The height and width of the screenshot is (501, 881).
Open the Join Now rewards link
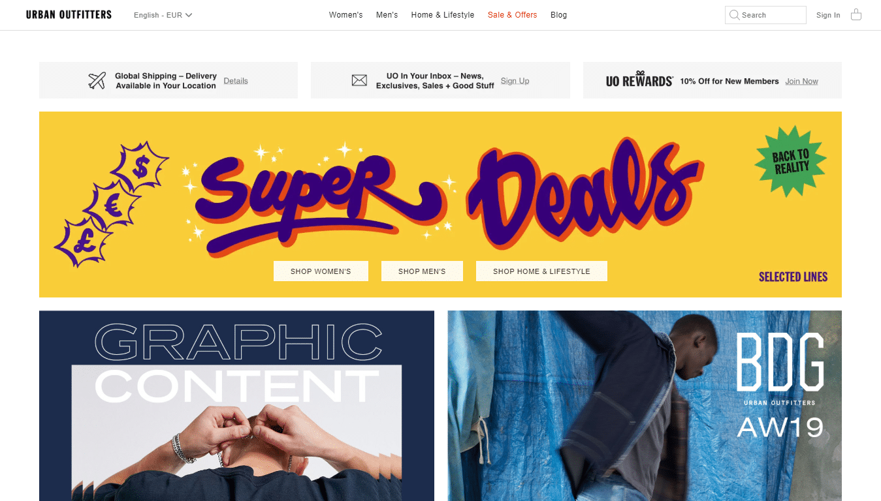(x=801, y=82)
